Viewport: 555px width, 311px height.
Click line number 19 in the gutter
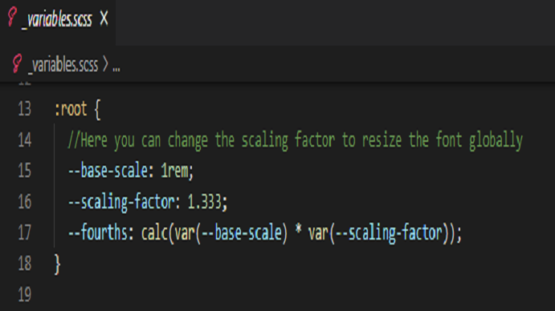tap(24, 294)
